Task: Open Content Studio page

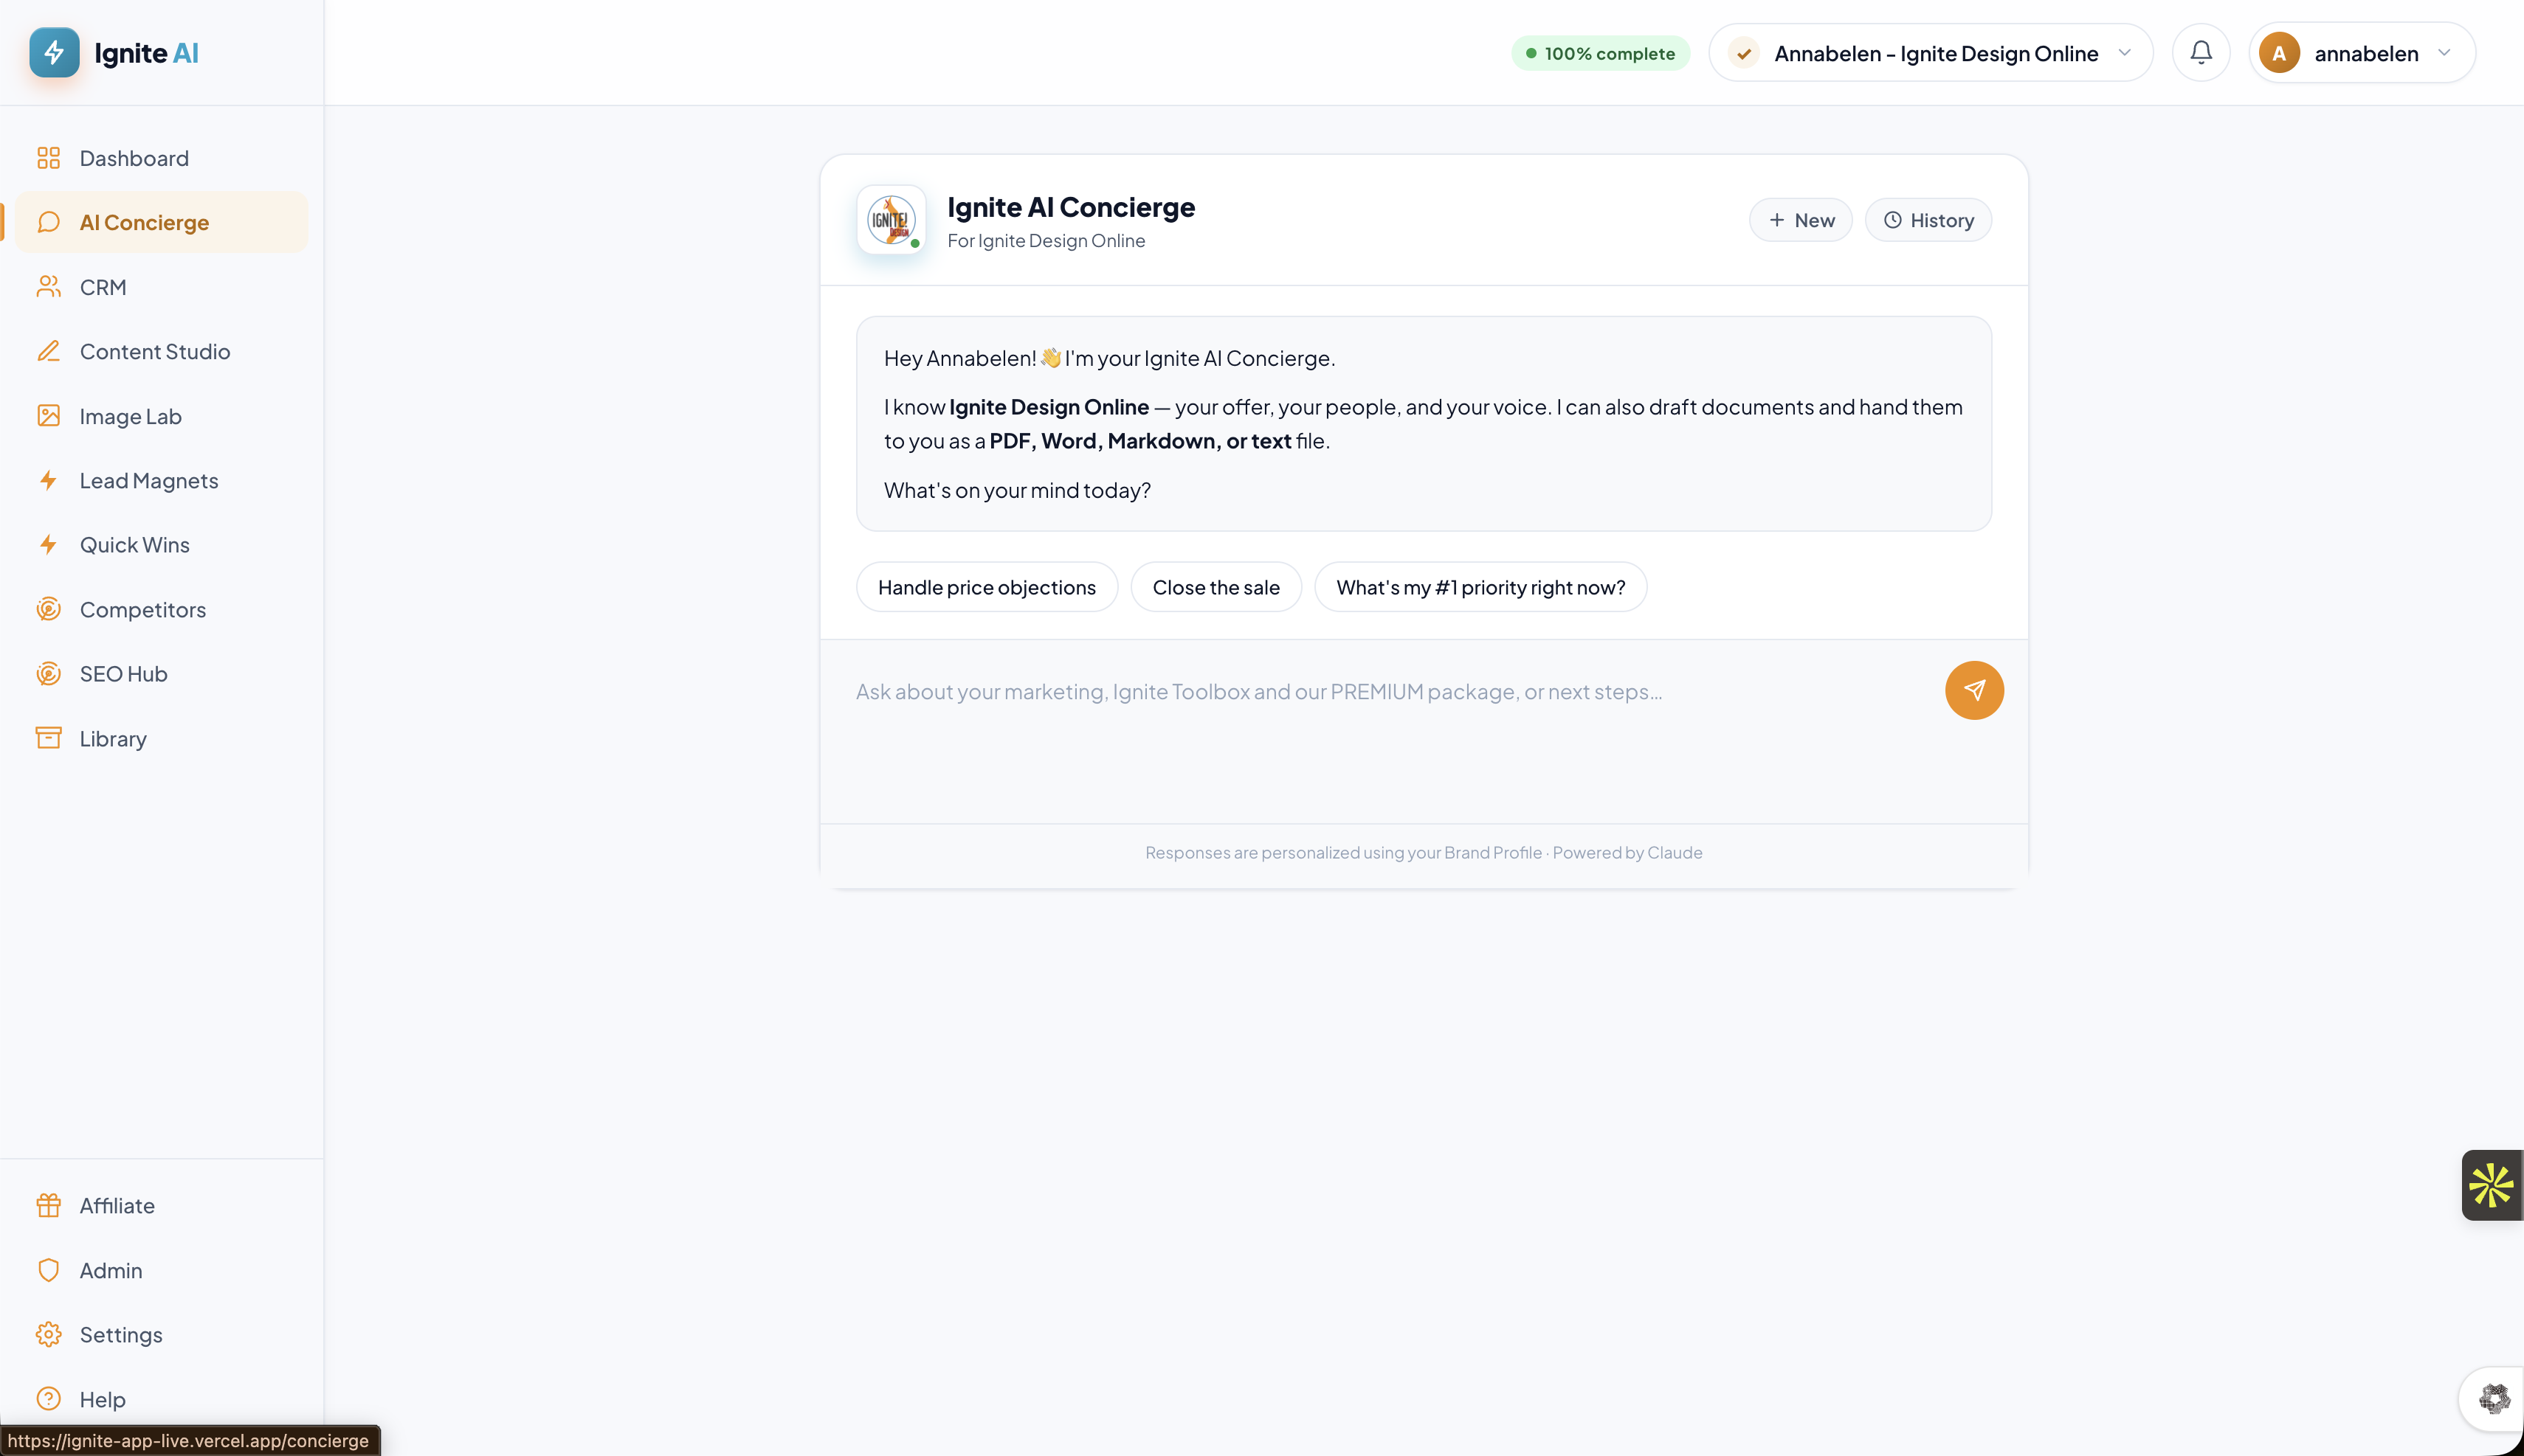Action: [161, 351]
